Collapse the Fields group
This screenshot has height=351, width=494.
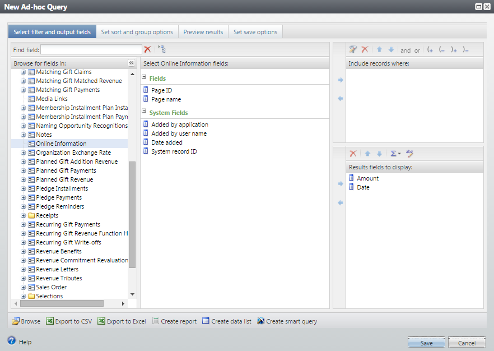click(x=144, y=77)
